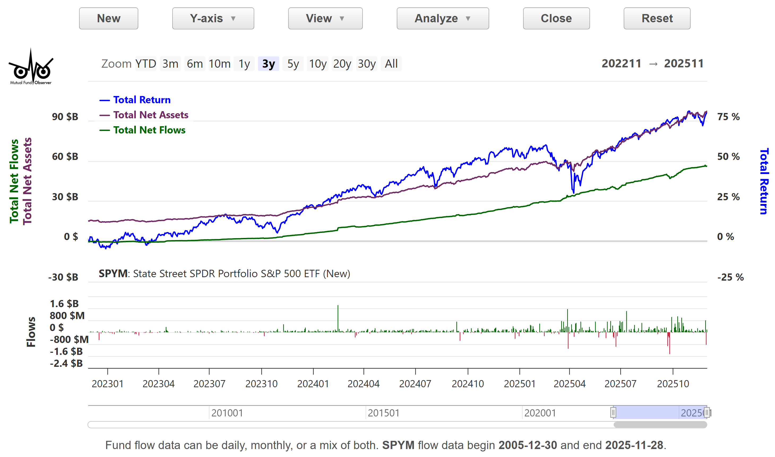775x457 pixels.
Task: Open the Y-axis dropdown menu
Action: (x=213, y=19)
